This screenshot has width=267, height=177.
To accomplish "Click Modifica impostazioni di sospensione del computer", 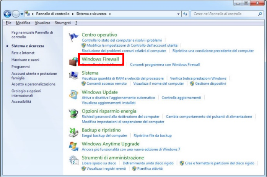I will [x=123, y=122].
